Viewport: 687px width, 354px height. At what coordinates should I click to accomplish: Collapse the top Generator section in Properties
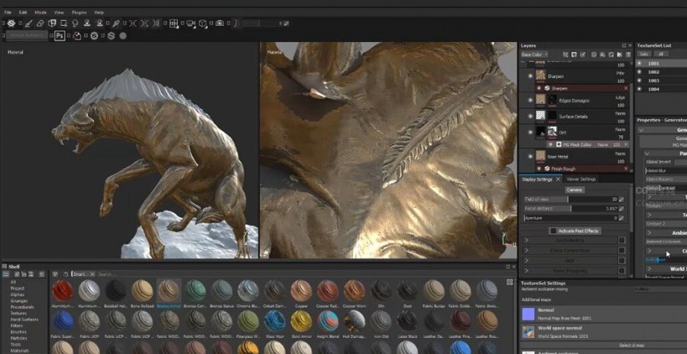641,130
